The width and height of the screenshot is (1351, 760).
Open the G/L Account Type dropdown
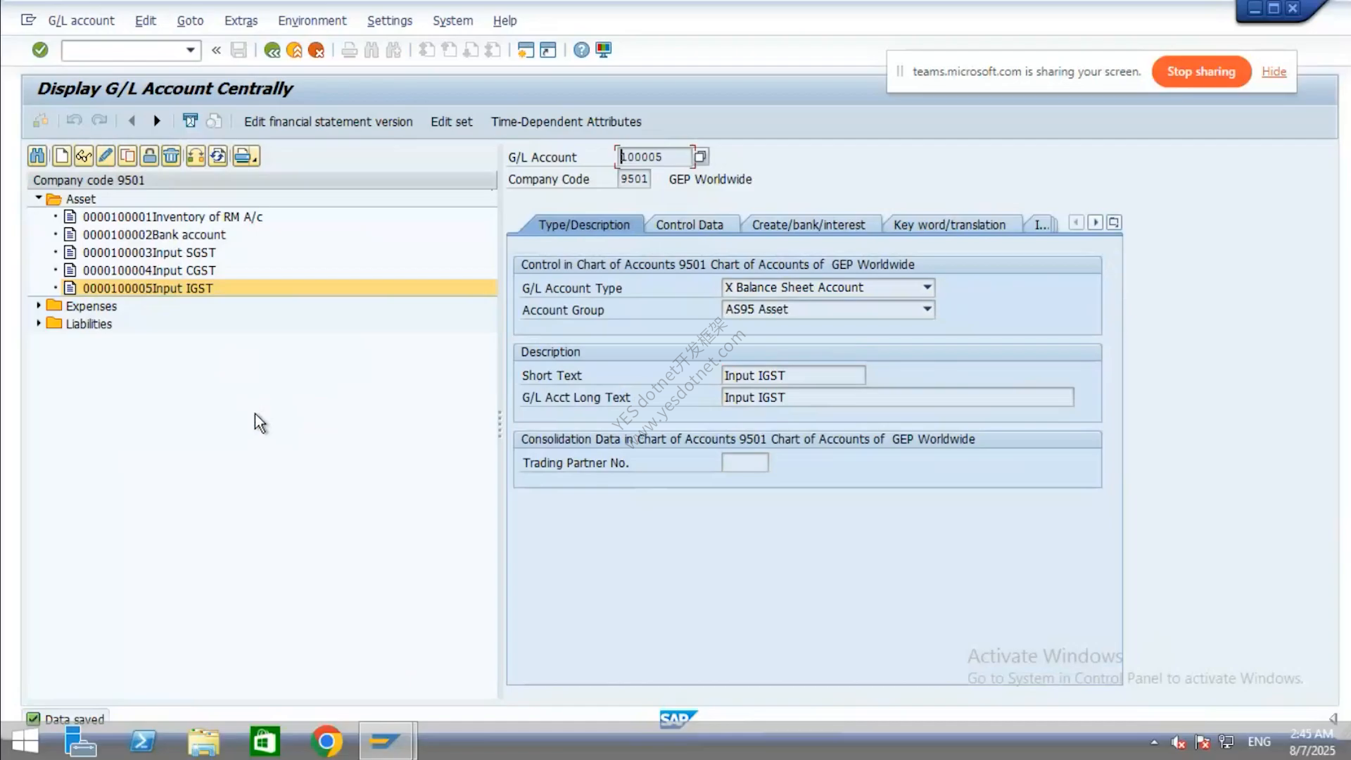tap(927, 287)
